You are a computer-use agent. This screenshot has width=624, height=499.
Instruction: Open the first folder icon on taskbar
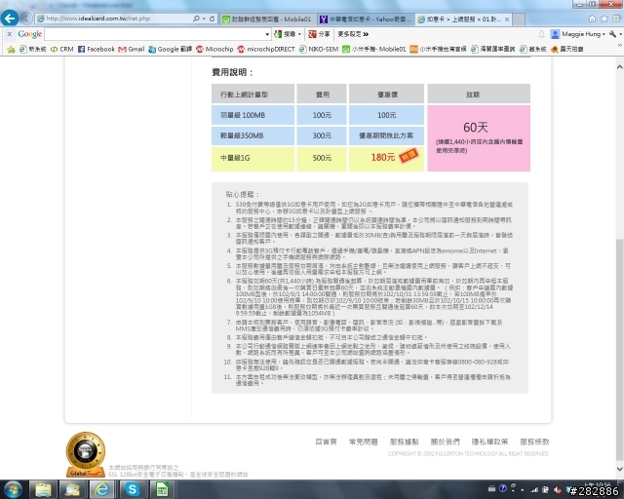(43, 489)
